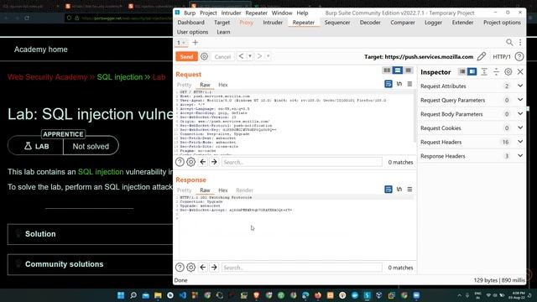Jump to previous Request search match

[203, 162]
